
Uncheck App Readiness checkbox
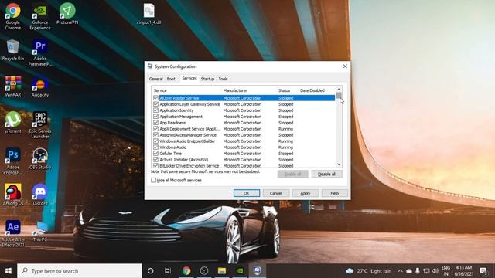pos(155,123)
